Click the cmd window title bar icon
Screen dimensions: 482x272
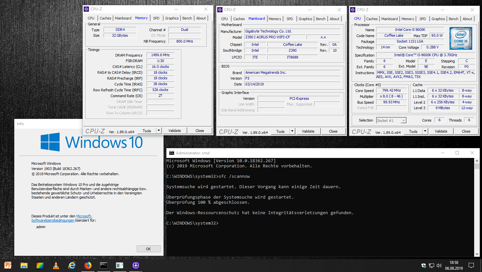click(171, 153)
